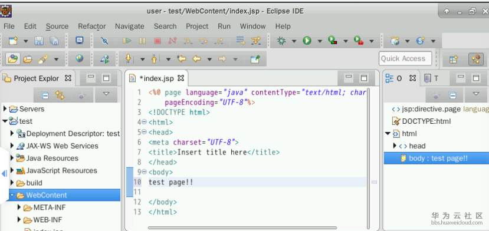This screenshot has height=231, width=489.
Task: Open the Terminal monitor icon
Action: (x=80, y=41)
